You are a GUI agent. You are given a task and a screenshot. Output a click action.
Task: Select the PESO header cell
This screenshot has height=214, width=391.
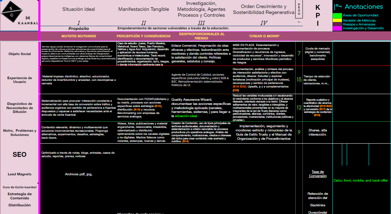[299, 9]
